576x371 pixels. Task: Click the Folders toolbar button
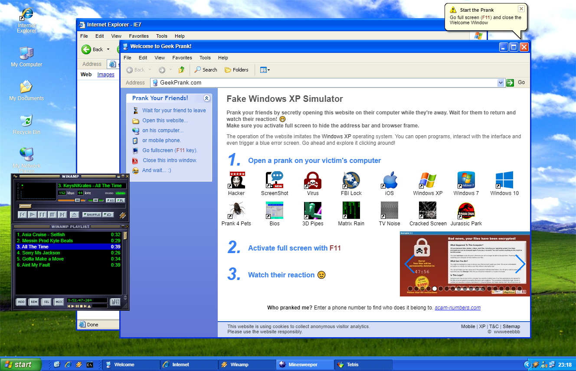point(236,70)
